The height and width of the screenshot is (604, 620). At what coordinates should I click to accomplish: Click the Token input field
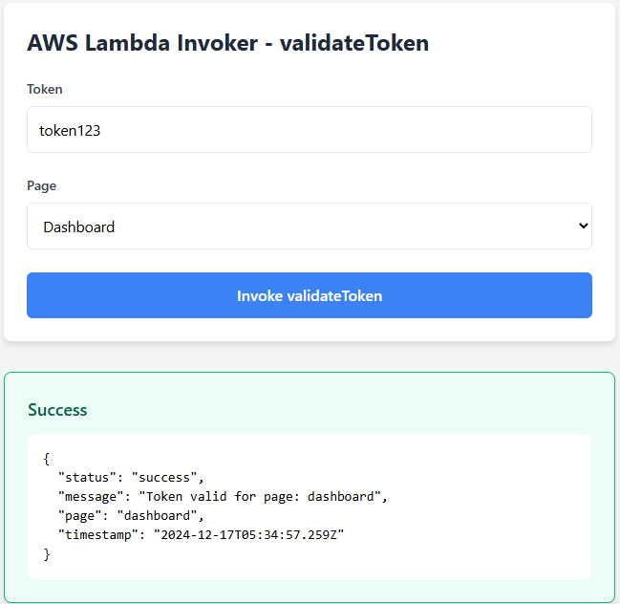[310, 130]
